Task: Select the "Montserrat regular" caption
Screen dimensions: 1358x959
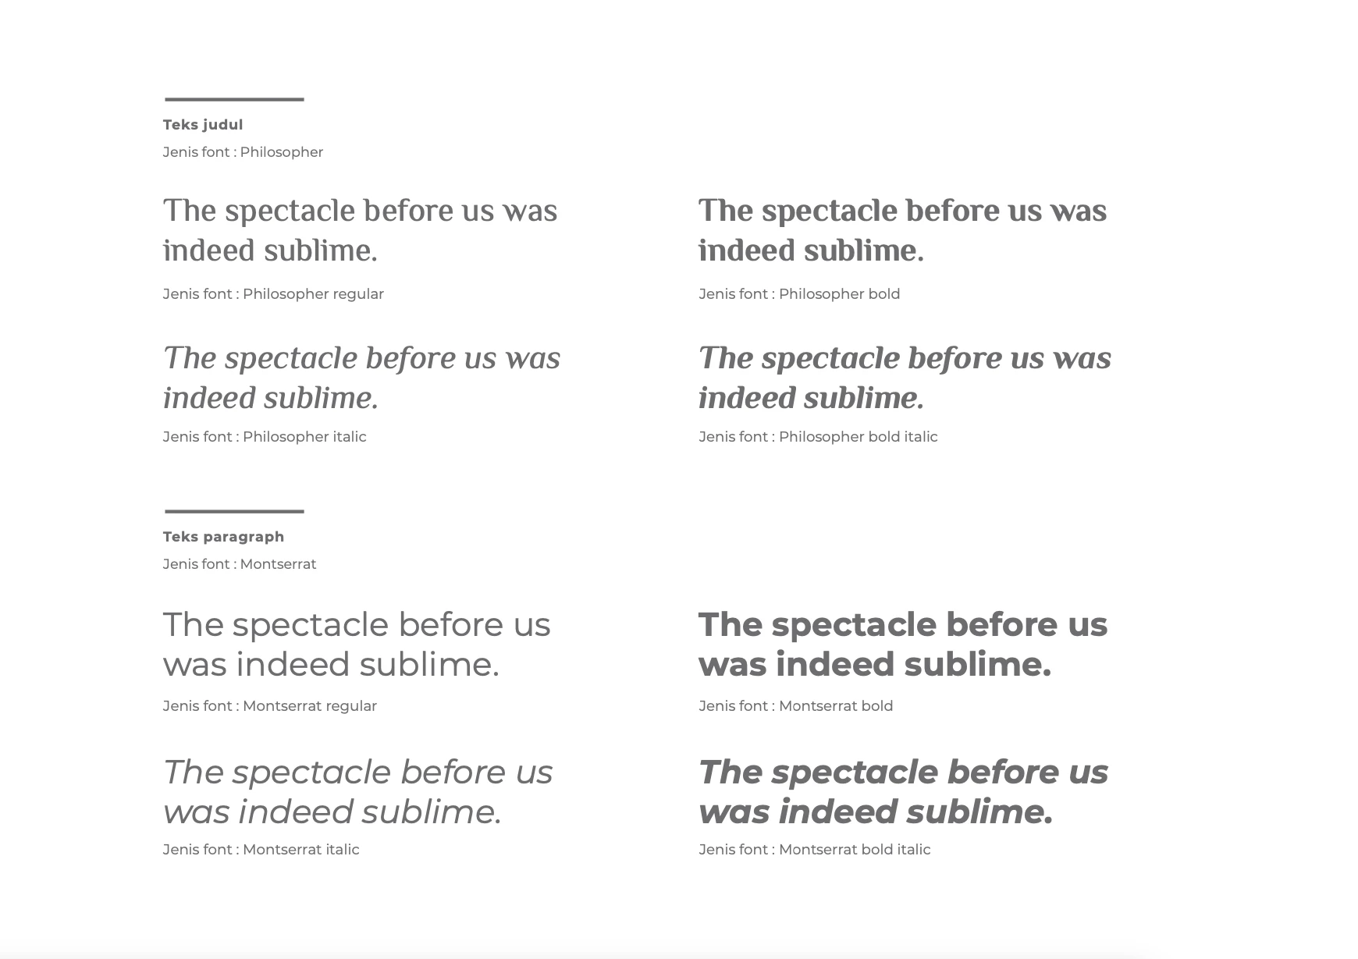Action: pyautogui.click(x=270, y=706)
